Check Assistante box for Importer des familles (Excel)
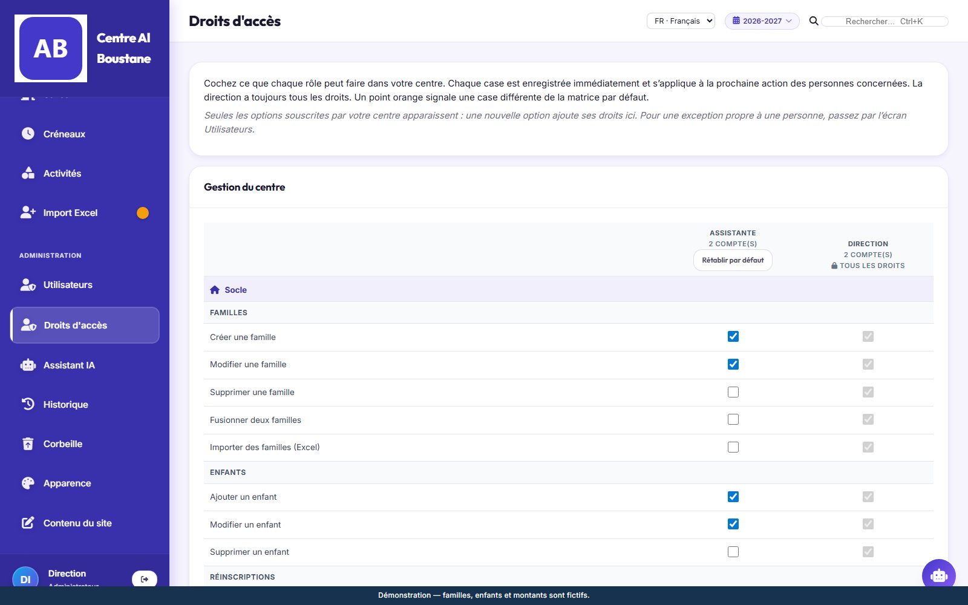Screen dimensions: 968x605 tap(733, 447)
